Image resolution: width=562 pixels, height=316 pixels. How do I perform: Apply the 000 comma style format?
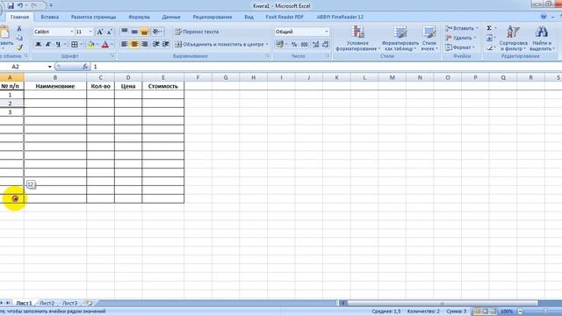tap(305, 45)
